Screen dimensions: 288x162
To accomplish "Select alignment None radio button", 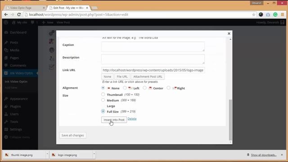I will click(x=103, y=88).
